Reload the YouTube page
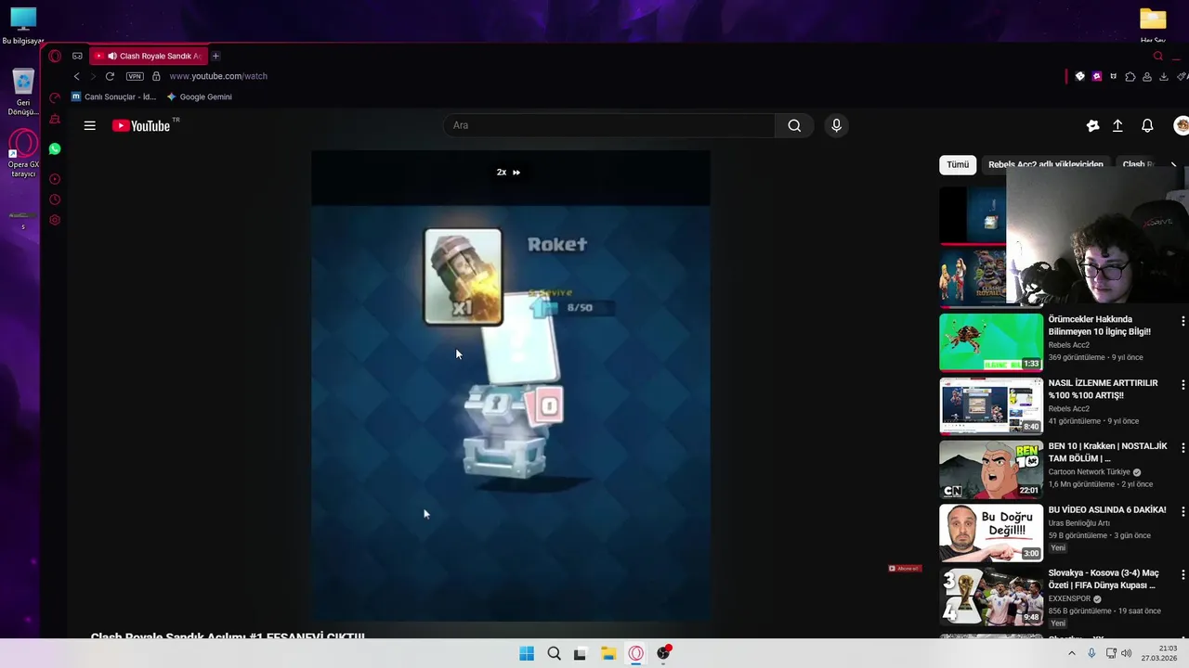 coord(110,76)
